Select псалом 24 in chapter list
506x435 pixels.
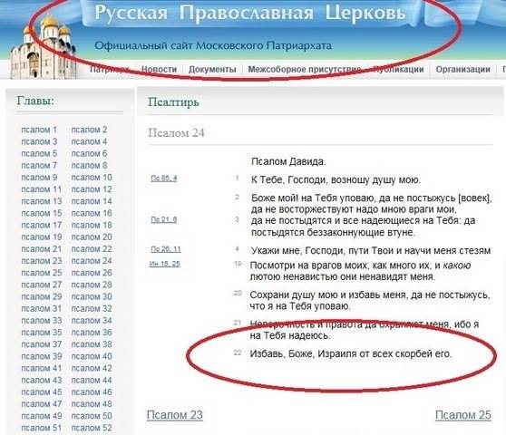[92, 261]
